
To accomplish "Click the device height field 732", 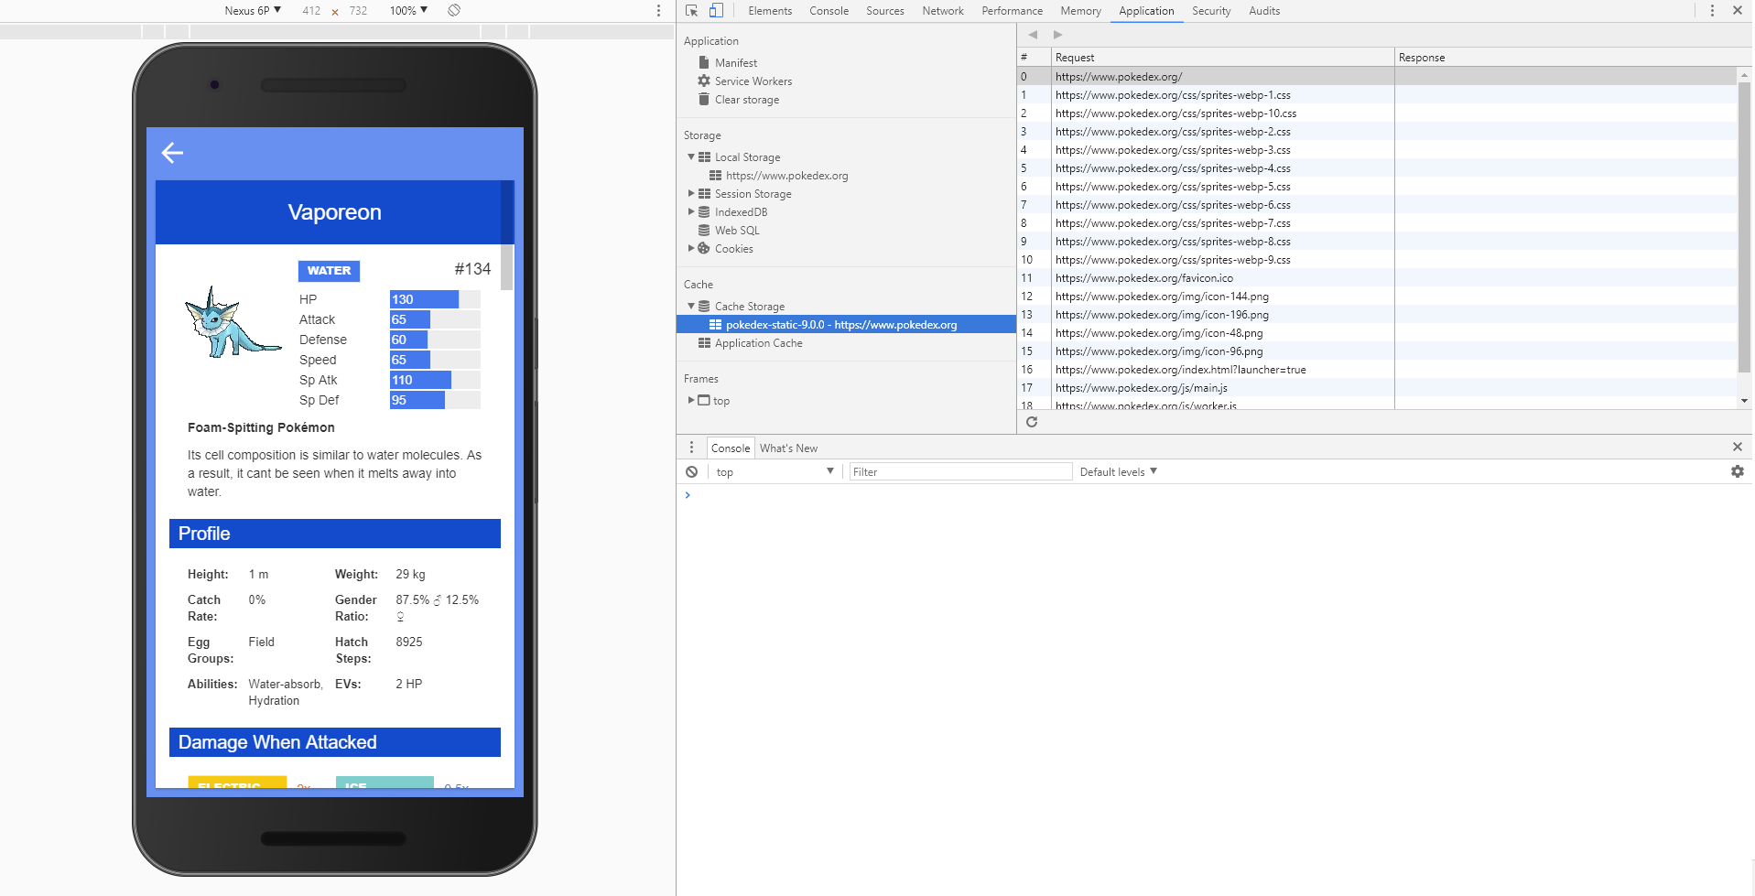I will (358, 11).
